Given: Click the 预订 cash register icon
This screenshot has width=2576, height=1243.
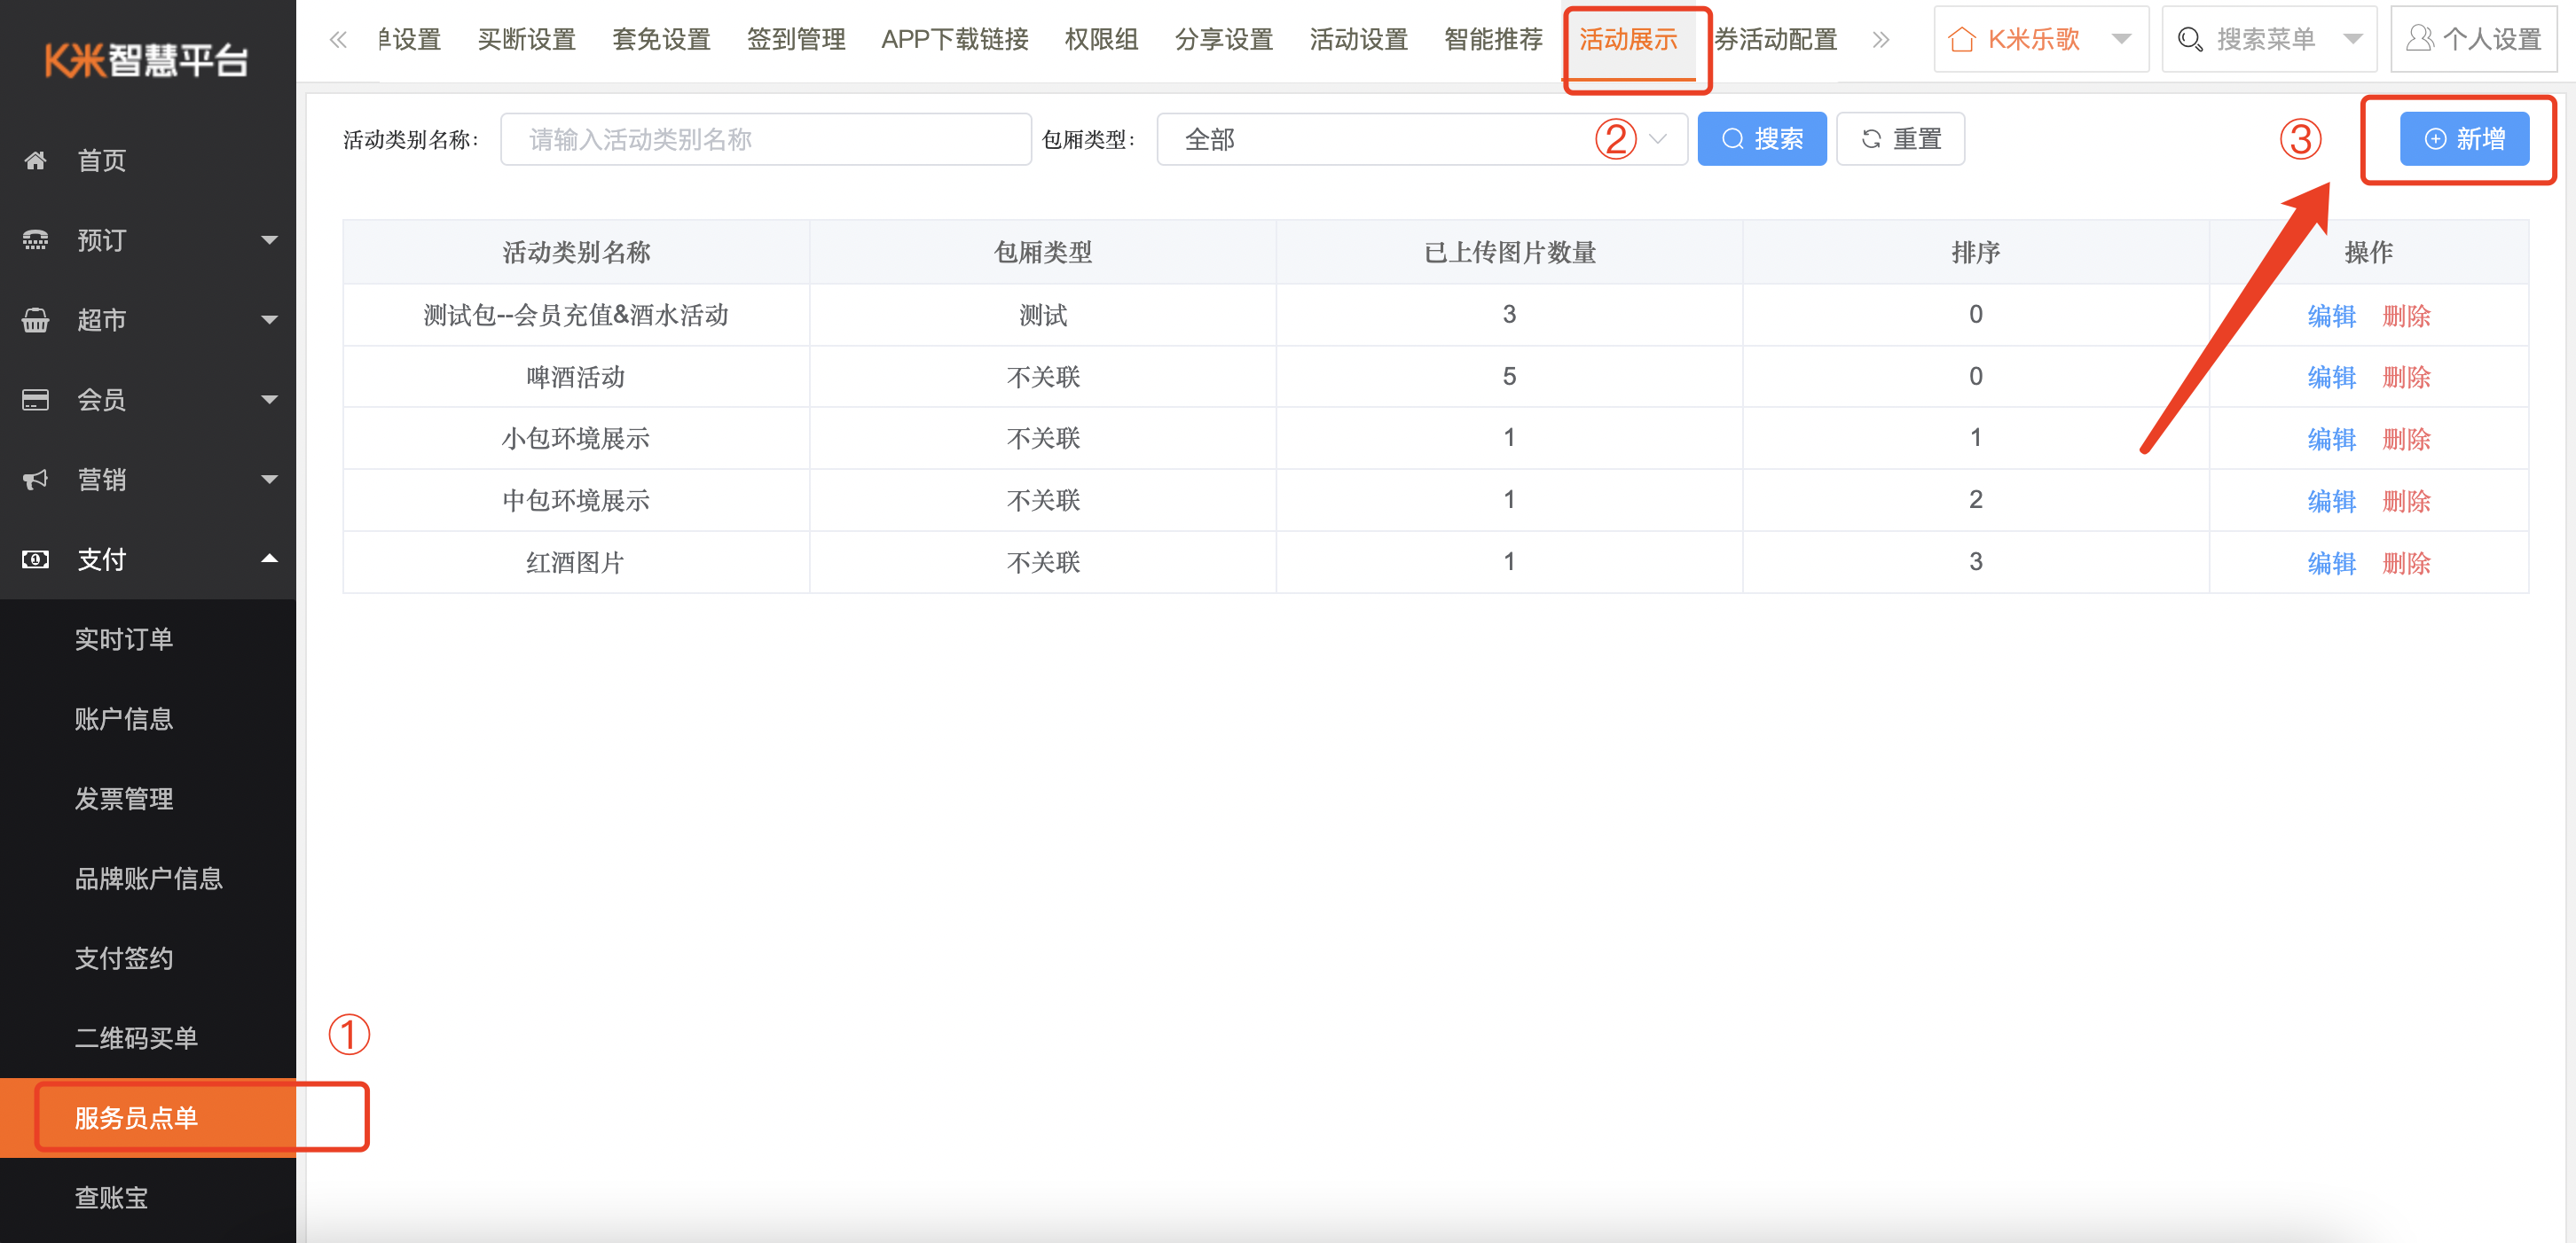Looking at the screenshot, I should tap(36, 239).
